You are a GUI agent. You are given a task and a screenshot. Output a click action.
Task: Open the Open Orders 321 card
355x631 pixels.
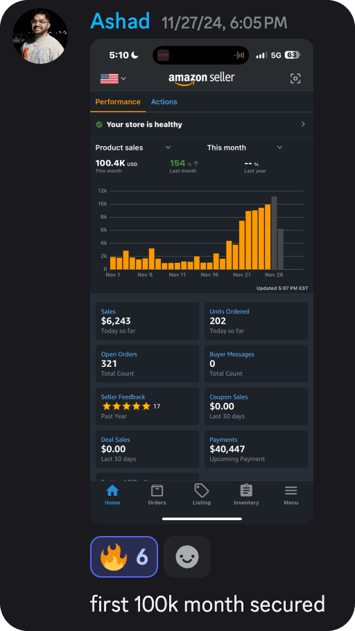[147, 364]
